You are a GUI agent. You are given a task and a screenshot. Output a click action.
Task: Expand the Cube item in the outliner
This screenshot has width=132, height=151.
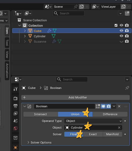point(25,31)
